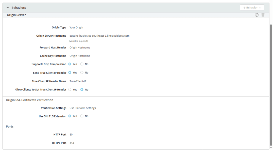Screen dimensions: 274x152
Task: Open the Origin Type selector showing Your Origin
Action: coord(76,28)
